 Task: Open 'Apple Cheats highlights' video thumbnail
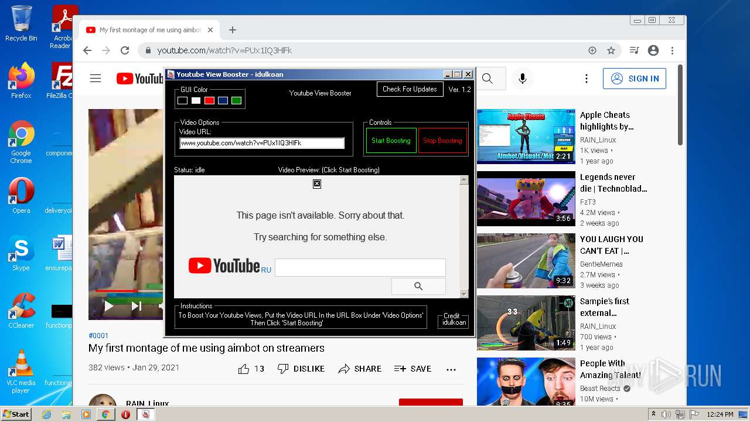pos(526,136)
